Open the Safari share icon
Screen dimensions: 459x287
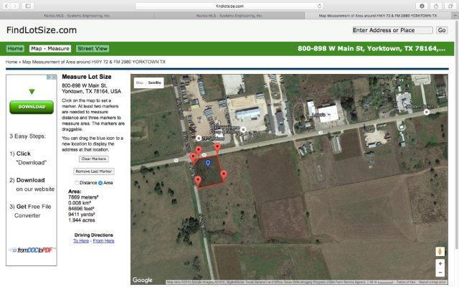[436, 6]
